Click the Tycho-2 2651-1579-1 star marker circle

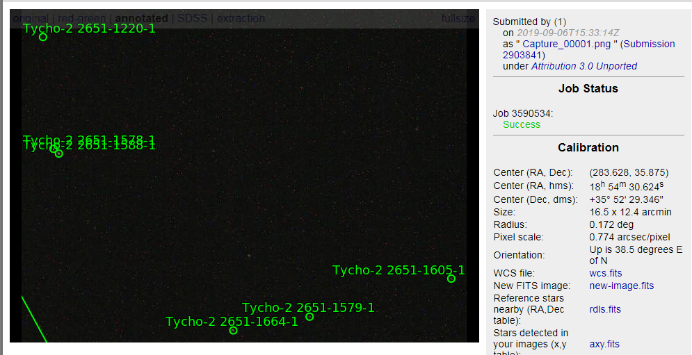click(x=309, y=317)
